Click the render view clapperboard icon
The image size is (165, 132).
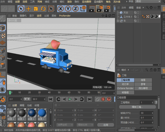(x=92, y=9)
